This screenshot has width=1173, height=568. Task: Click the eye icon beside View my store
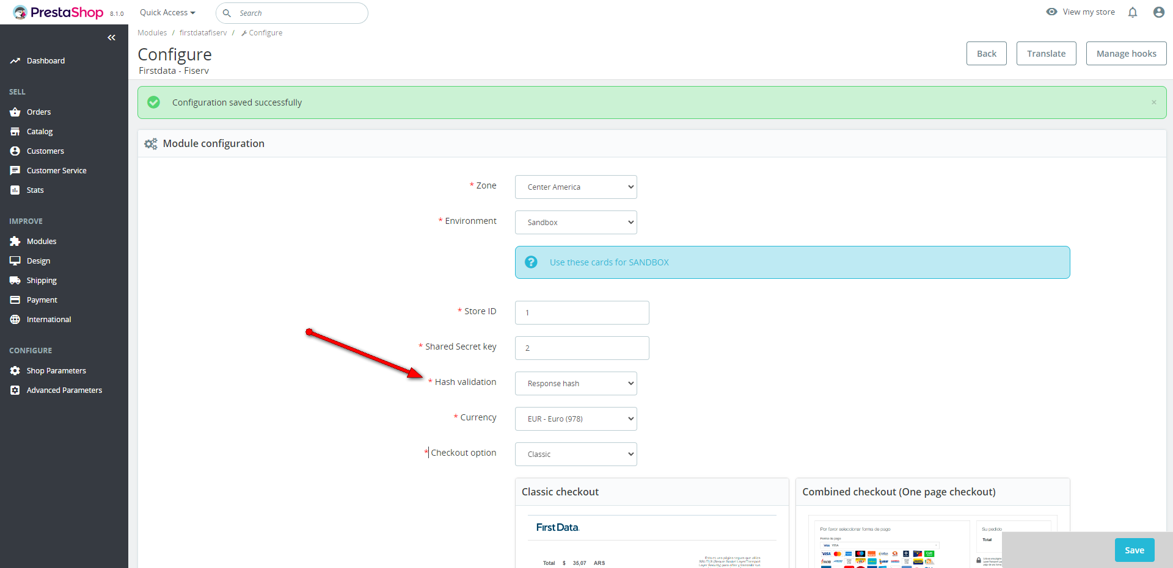1051,12
